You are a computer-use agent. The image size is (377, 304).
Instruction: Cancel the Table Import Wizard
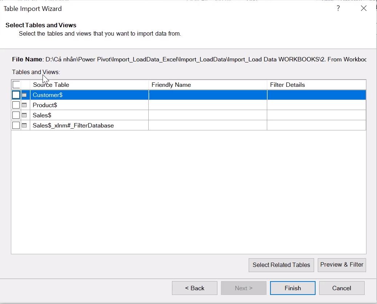click(341, 288)
